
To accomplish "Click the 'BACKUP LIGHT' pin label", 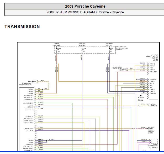I will click(x=29, y=129).
